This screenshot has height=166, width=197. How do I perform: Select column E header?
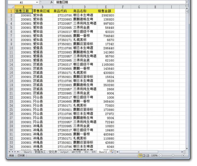coord(106,7)
